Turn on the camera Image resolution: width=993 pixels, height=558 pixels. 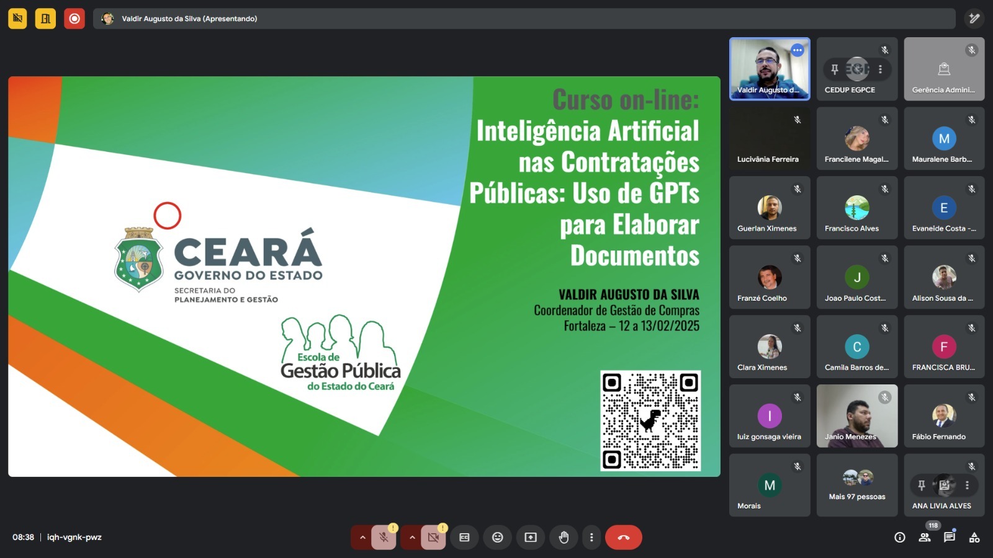pyautogui.click(x=434, y=538)
